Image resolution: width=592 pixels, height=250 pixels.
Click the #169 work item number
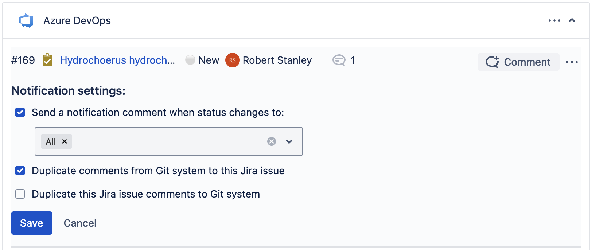point(23,60)
